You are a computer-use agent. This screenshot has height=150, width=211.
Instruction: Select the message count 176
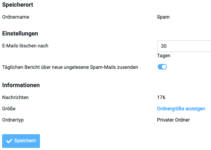click(161, 97)
